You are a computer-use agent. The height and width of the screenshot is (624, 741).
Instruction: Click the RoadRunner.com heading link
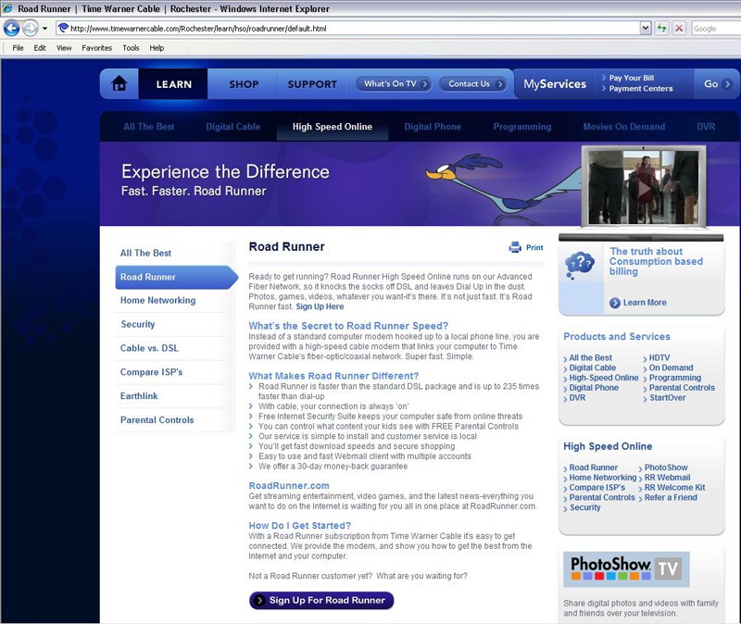289,486
